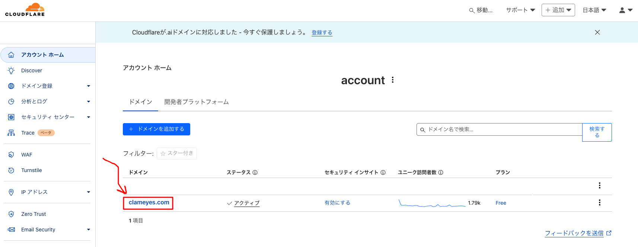This screenshot has height=247, width=638.
Task: Click 有効にする security insights link
Action: click(x=337, y=203)
